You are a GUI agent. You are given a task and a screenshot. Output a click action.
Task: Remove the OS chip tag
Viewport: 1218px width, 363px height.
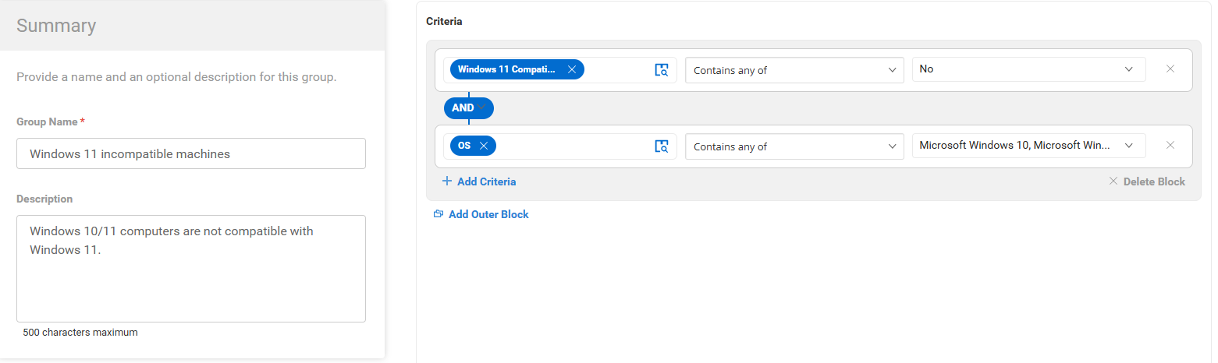pos(484,146)
